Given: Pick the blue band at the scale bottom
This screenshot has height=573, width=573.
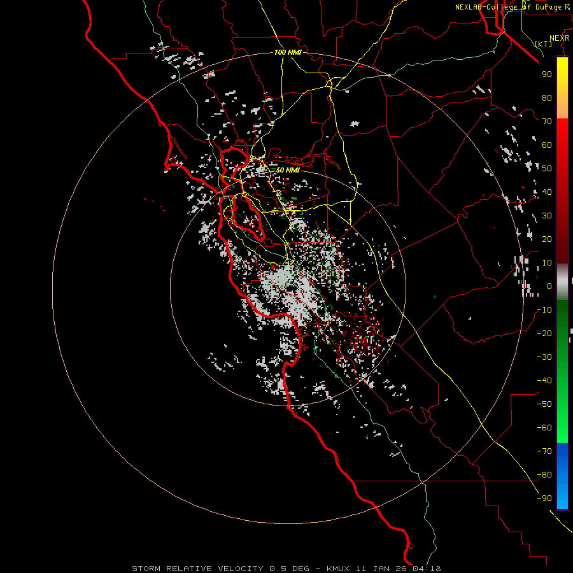Looking at the screenshot, I should click(x=562, y=476).
